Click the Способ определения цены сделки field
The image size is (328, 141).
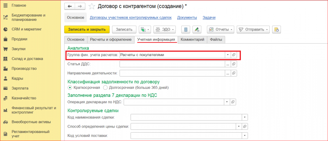coord(183,126)
